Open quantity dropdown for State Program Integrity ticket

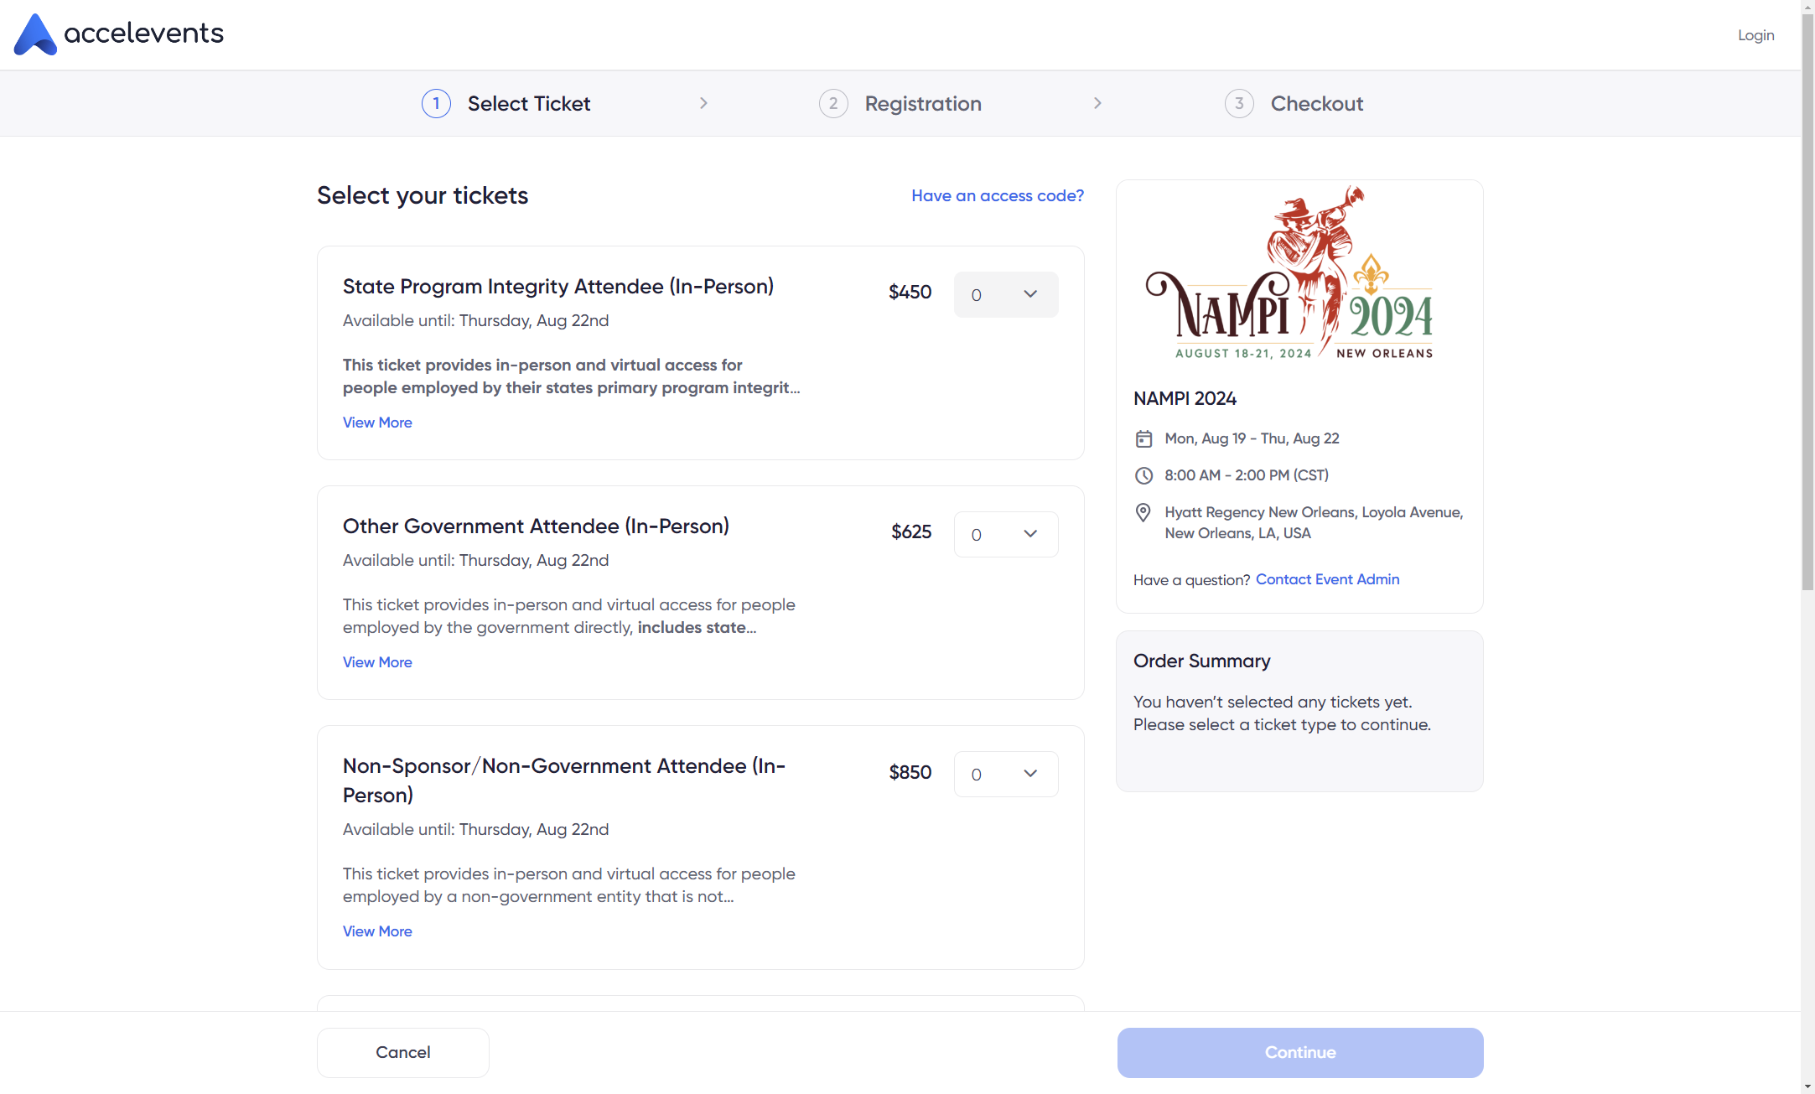pos(1006,294)
